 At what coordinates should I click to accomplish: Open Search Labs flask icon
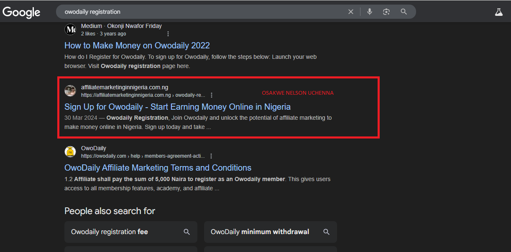pos(498,12)
